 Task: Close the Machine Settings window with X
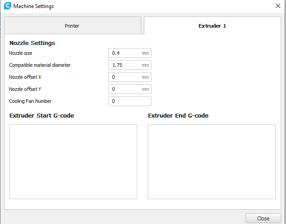[x=278, y=6]
